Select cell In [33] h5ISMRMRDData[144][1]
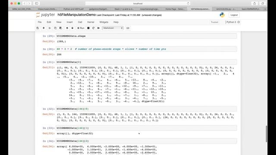The width and height of the screenshot is (276, 155). click(146, 128)
